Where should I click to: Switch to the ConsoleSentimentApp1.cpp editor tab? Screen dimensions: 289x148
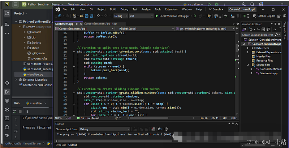coord(100,24)
